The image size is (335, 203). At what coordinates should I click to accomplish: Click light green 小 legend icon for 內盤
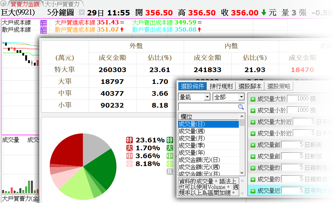tap(170, 164)
